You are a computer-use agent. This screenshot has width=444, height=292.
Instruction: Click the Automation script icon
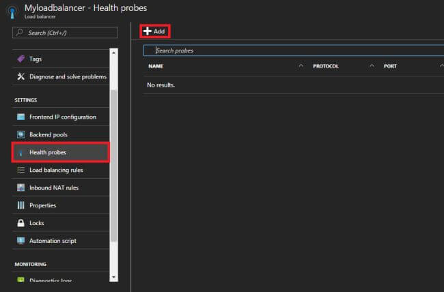coord(21,241)
